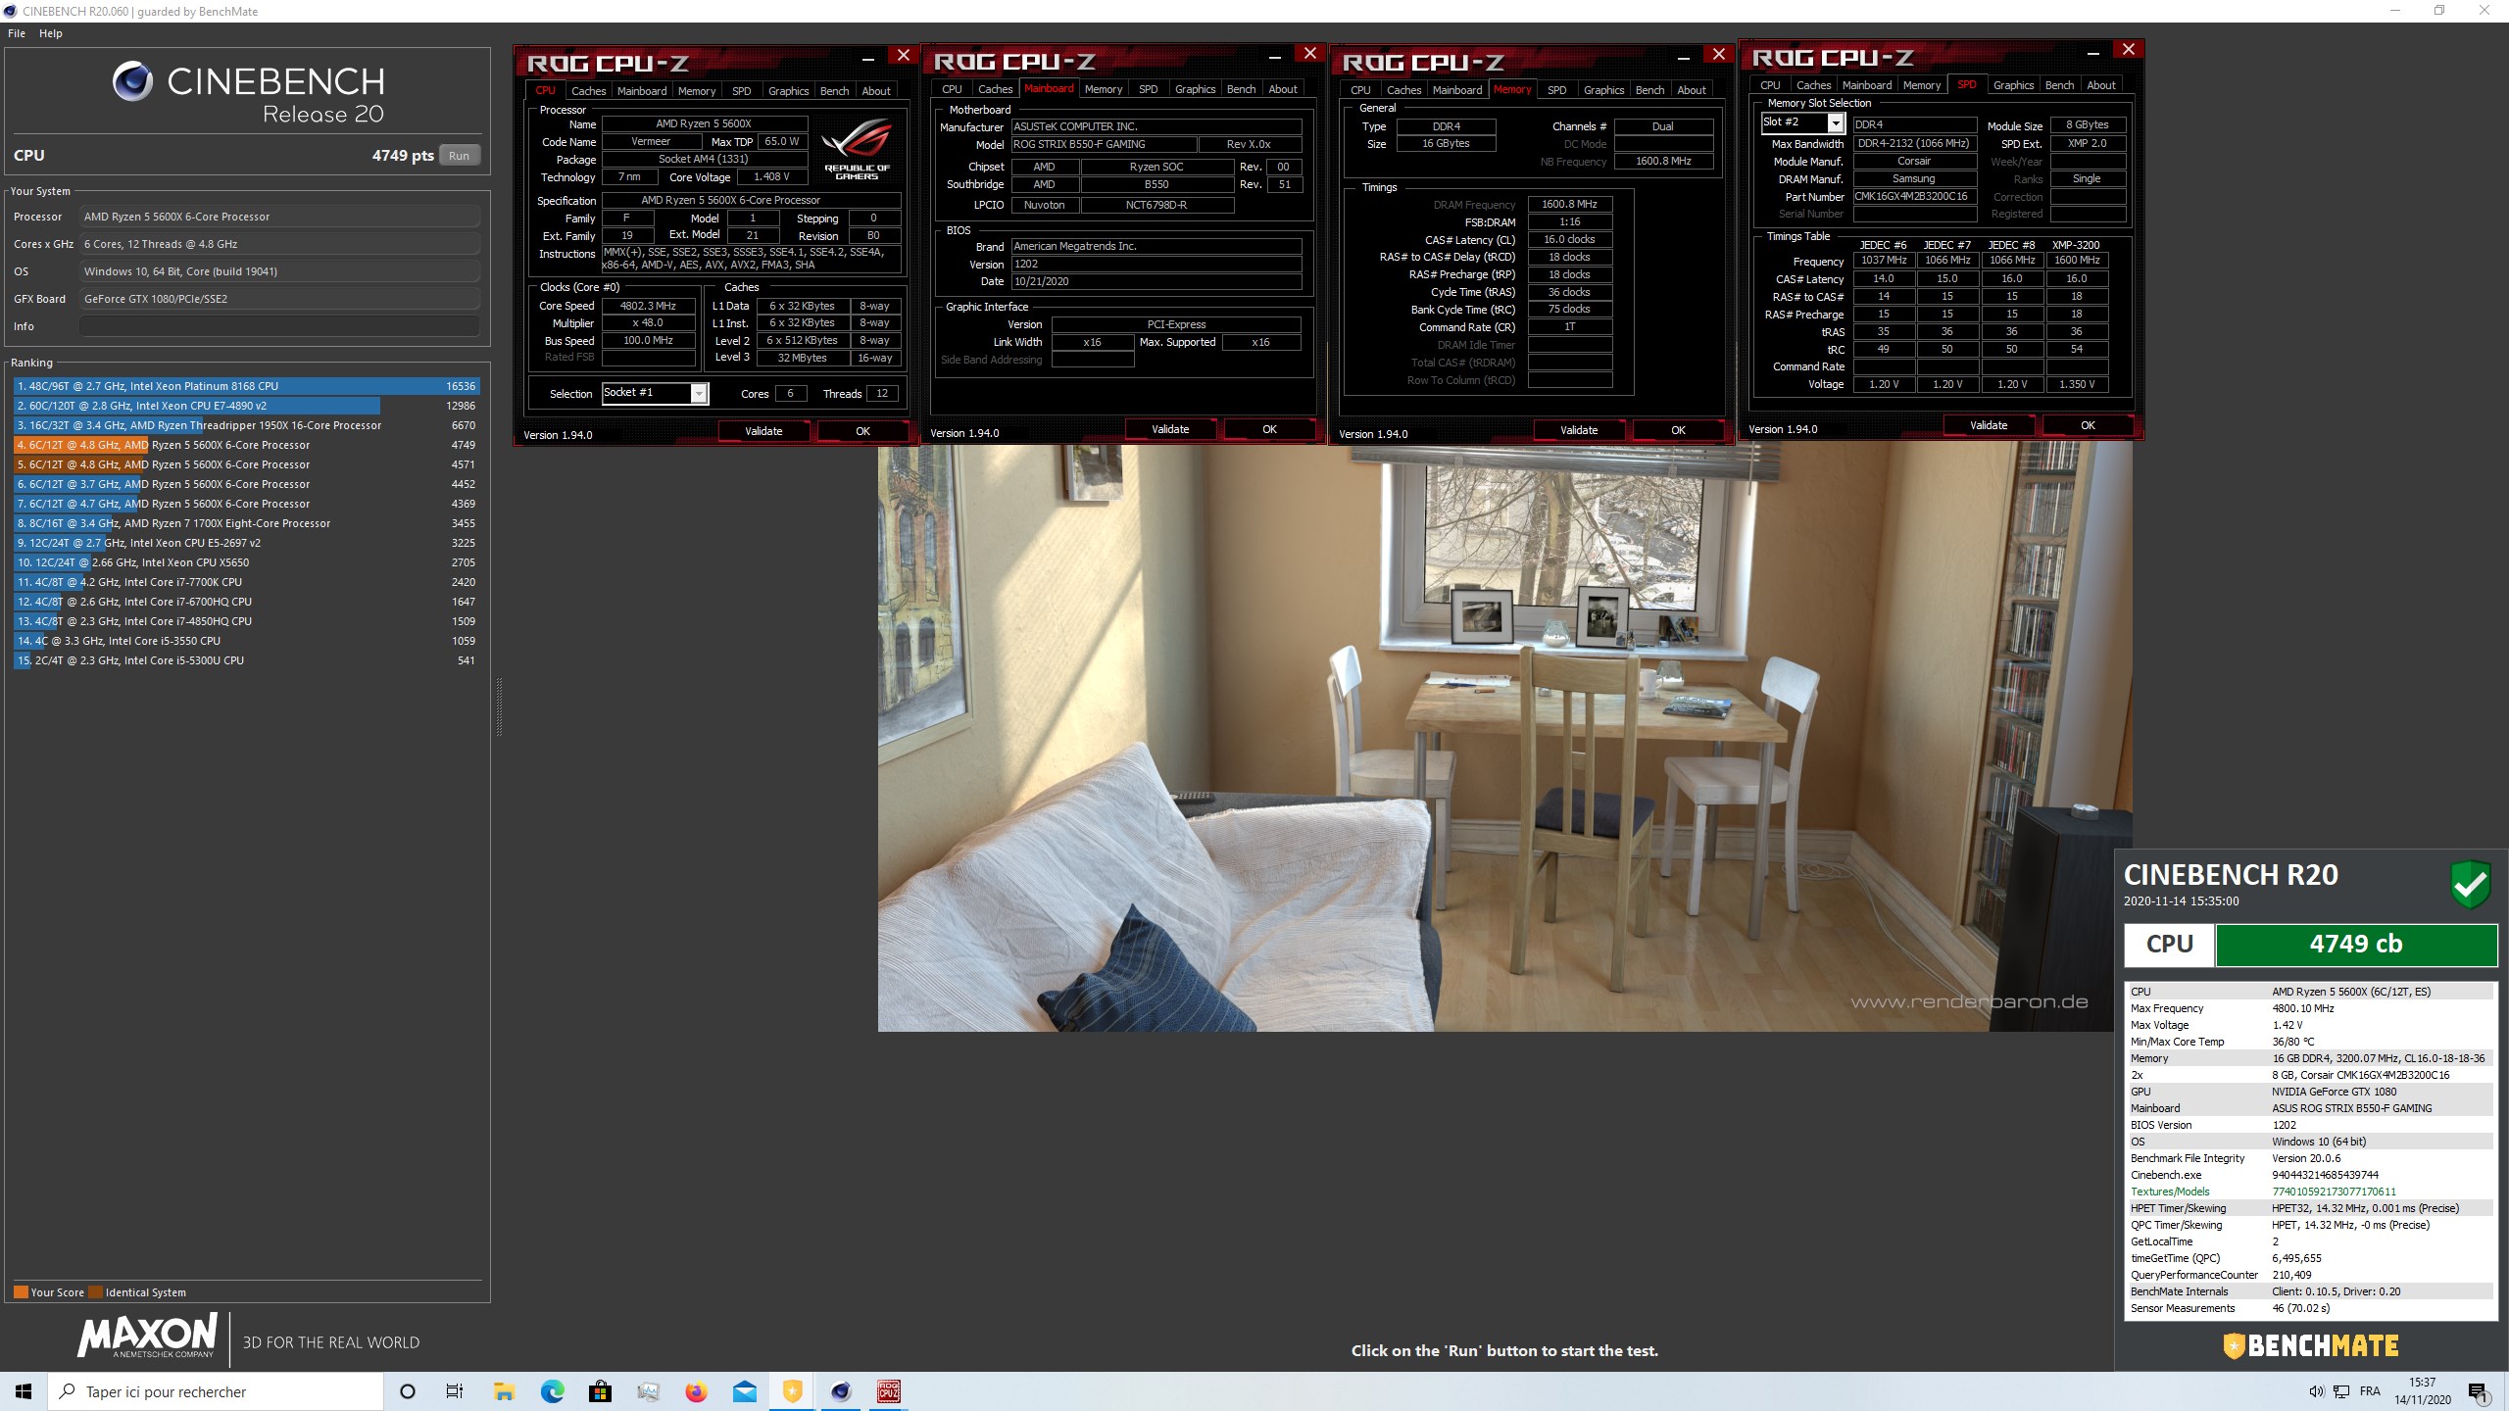Launch Firefox from the taskbar
This screenshot has width=2509, height=1411.
(x=696, y=1391)
